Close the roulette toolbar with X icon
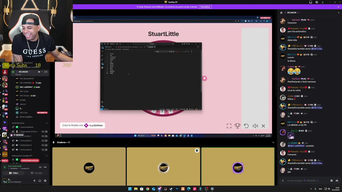The image size is (342, 192). click(x=263, y=126)
